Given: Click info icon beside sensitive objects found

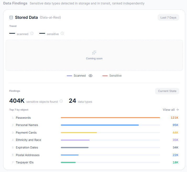Looking at the screenshot, I should [61, 101].
